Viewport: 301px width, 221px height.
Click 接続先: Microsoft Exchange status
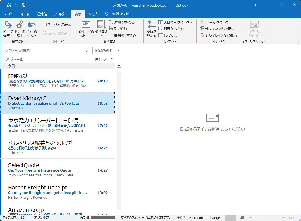pyautogui.click(x=198, y=218)
